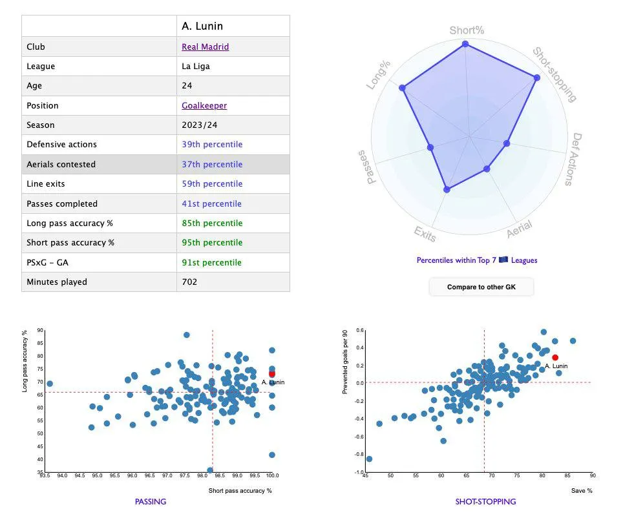Click the SHOT-STOPPING chart title

coord(485,501)
